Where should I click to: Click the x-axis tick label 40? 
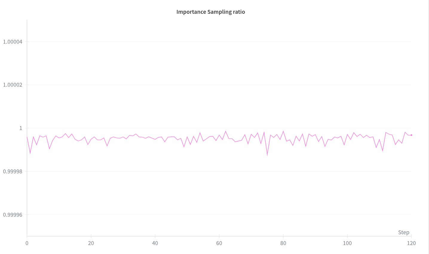(x=155, y=243)
